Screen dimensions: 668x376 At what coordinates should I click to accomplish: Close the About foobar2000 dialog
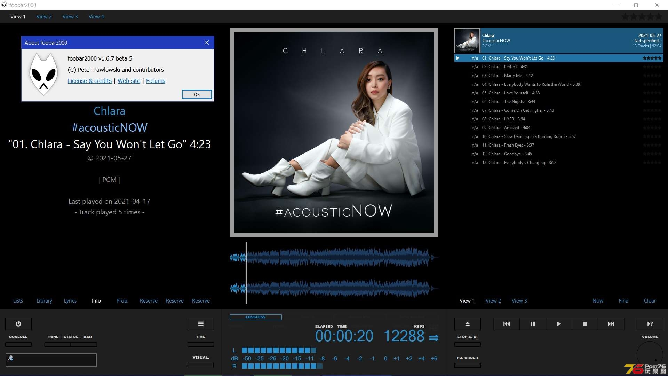click(x=207, y=42)
